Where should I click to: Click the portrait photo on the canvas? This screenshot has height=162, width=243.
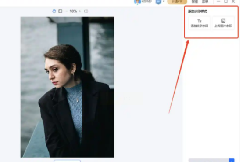click(67, 87)
